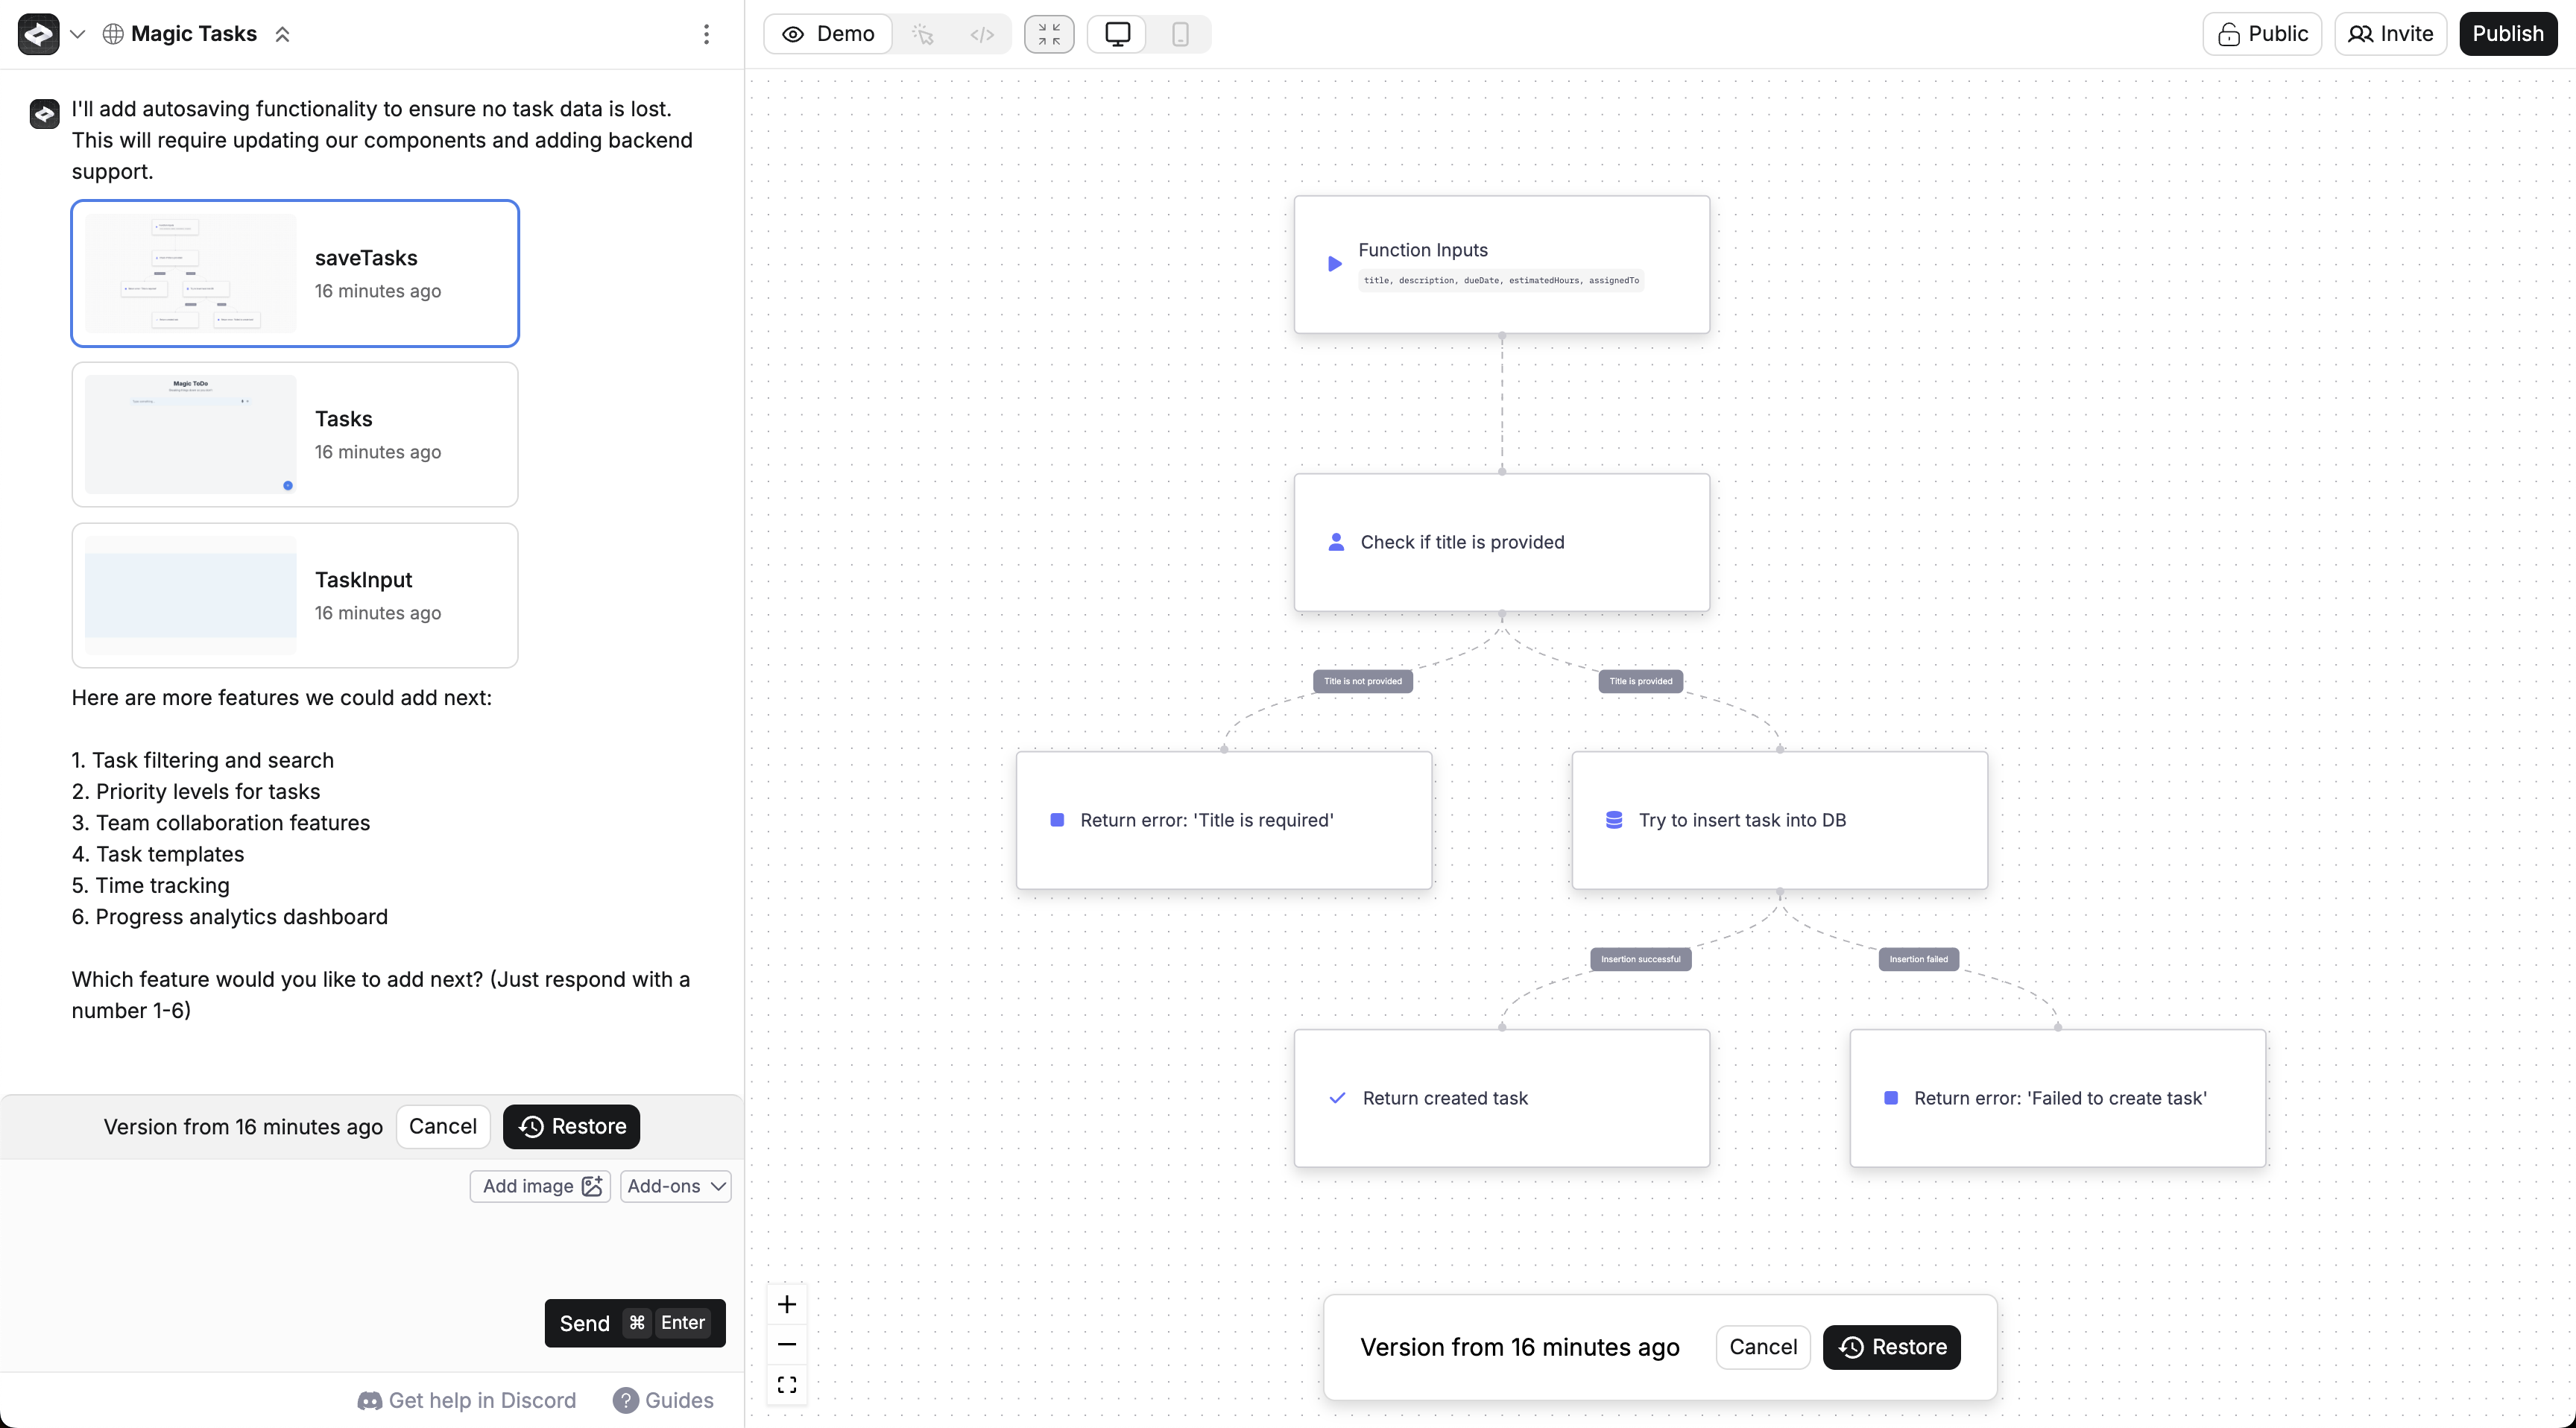Expand the Magic Tasks project chevrons

[x=283, y=34]
